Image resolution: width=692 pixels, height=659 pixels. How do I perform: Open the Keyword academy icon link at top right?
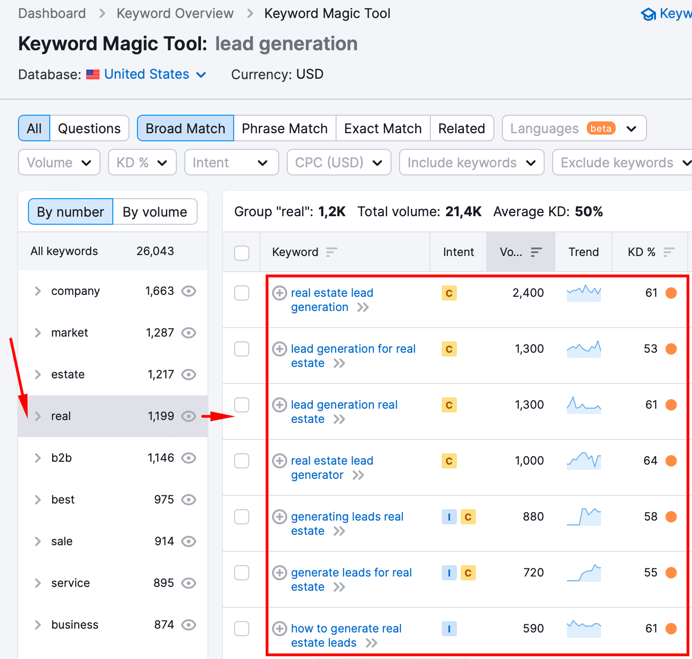pos(648,14)
